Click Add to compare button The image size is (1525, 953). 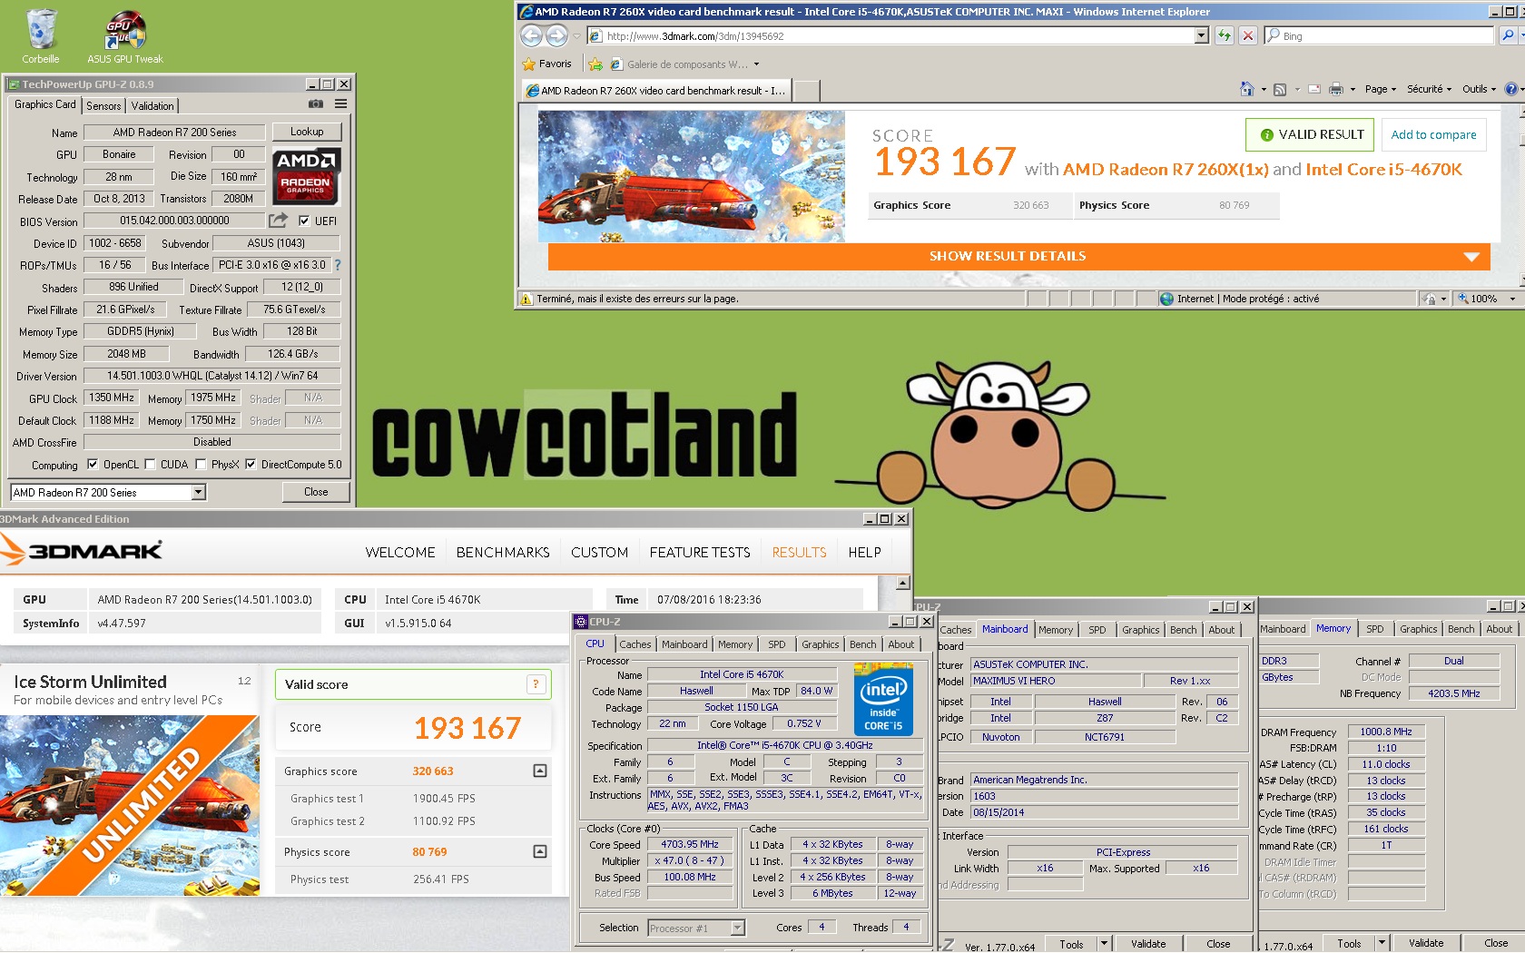1433,134
